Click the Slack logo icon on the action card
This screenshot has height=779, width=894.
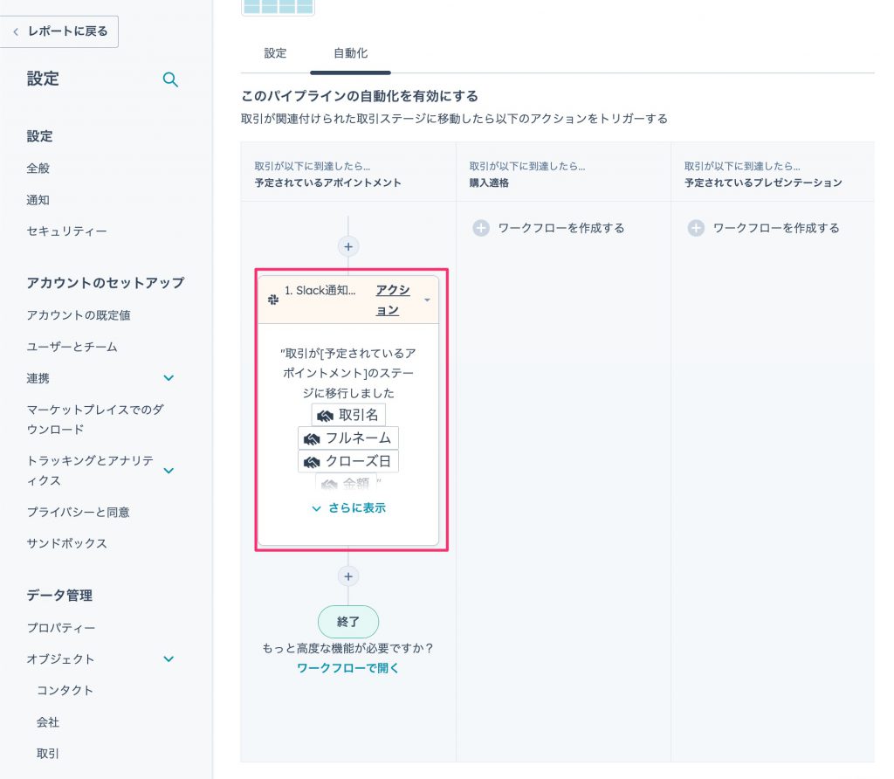click(273, 300)
